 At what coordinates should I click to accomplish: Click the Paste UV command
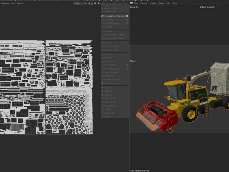coord(114,91)
